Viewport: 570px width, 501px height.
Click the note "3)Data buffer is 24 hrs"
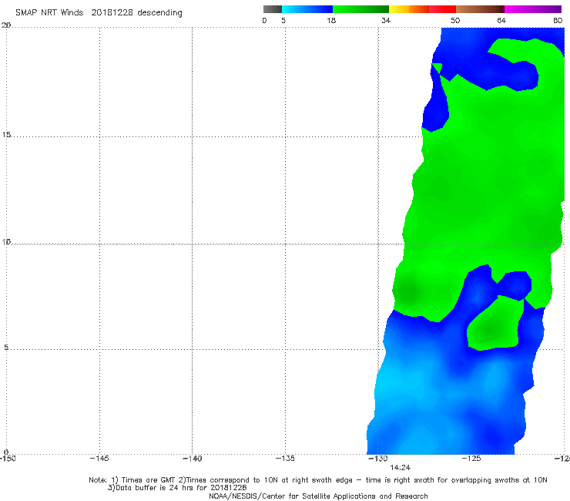[177, 488]
